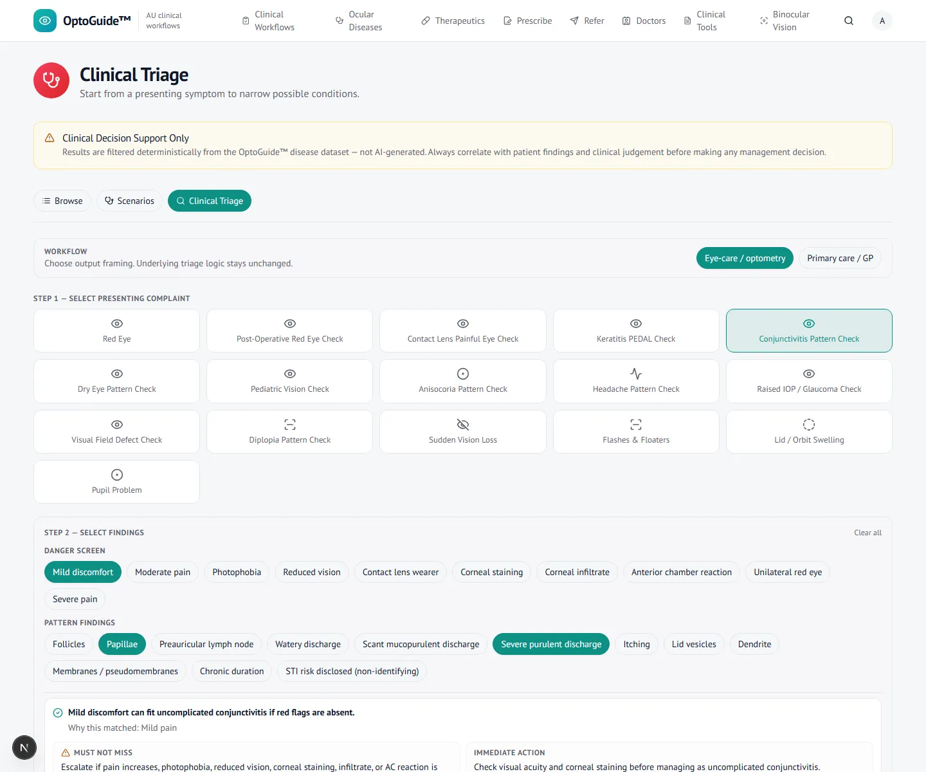Open the Clinical Workflows nav item

pyautogui.click(x=268, y=21)
